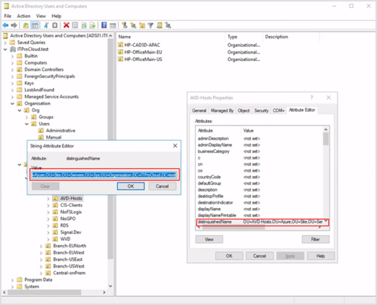Expand the Saved Queries tree node
This screenshot has width=377, height=305.
click(x=6, y=42)
